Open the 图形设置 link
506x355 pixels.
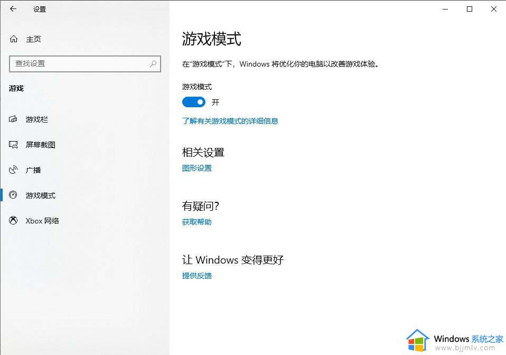click(x=197, y=168)
